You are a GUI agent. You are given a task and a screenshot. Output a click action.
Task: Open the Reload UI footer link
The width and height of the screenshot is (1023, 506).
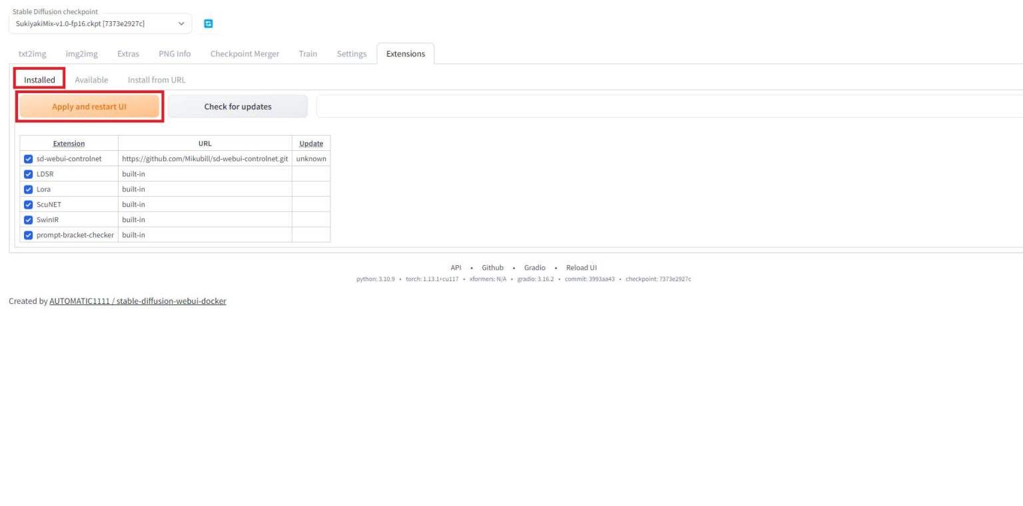(581, 268)
